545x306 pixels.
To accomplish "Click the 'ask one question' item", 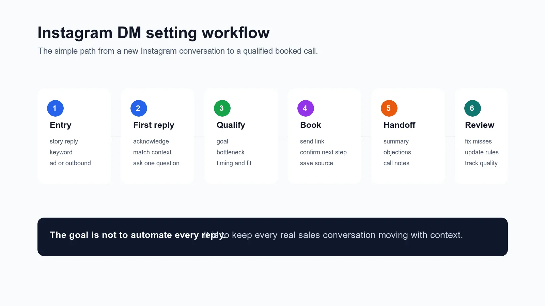I will click(156, 163).
